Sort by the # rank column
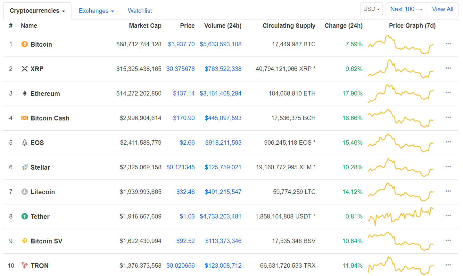This screenshot has width=463, height=276. tap(11, 26)
